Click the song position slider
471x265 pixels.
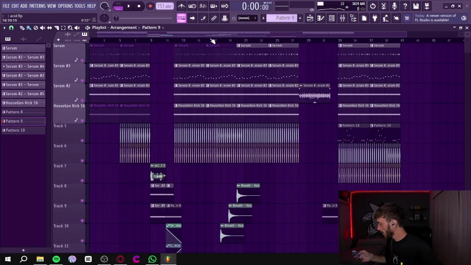click(x=144, y=18)
